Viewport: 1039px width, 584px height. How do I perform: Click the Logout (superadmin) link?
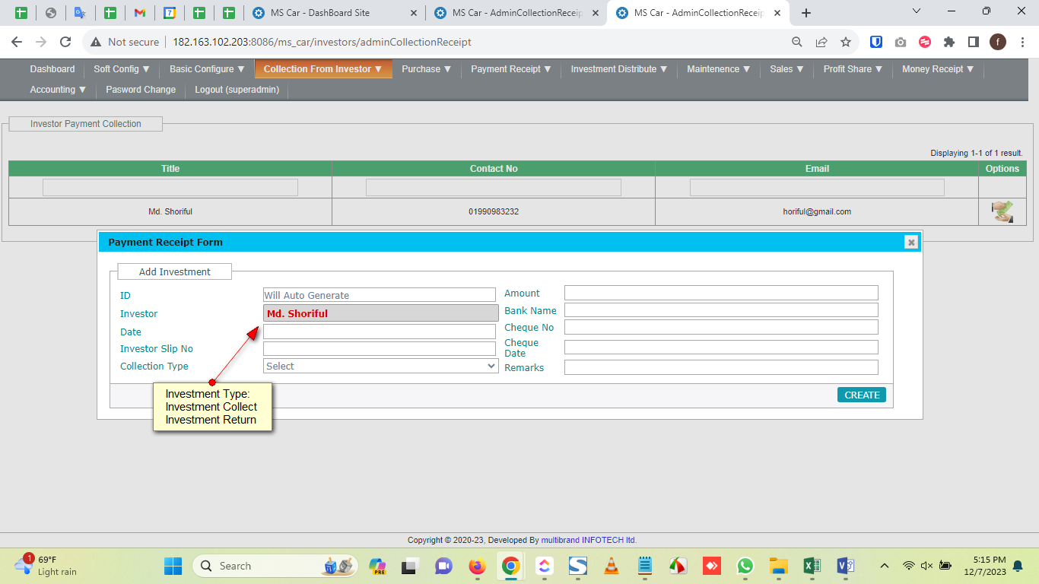(237, 90)
